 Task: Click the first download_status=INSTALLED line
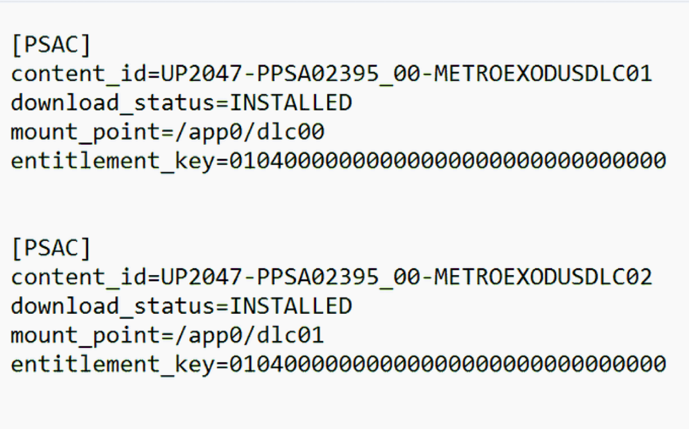point(182,103)
